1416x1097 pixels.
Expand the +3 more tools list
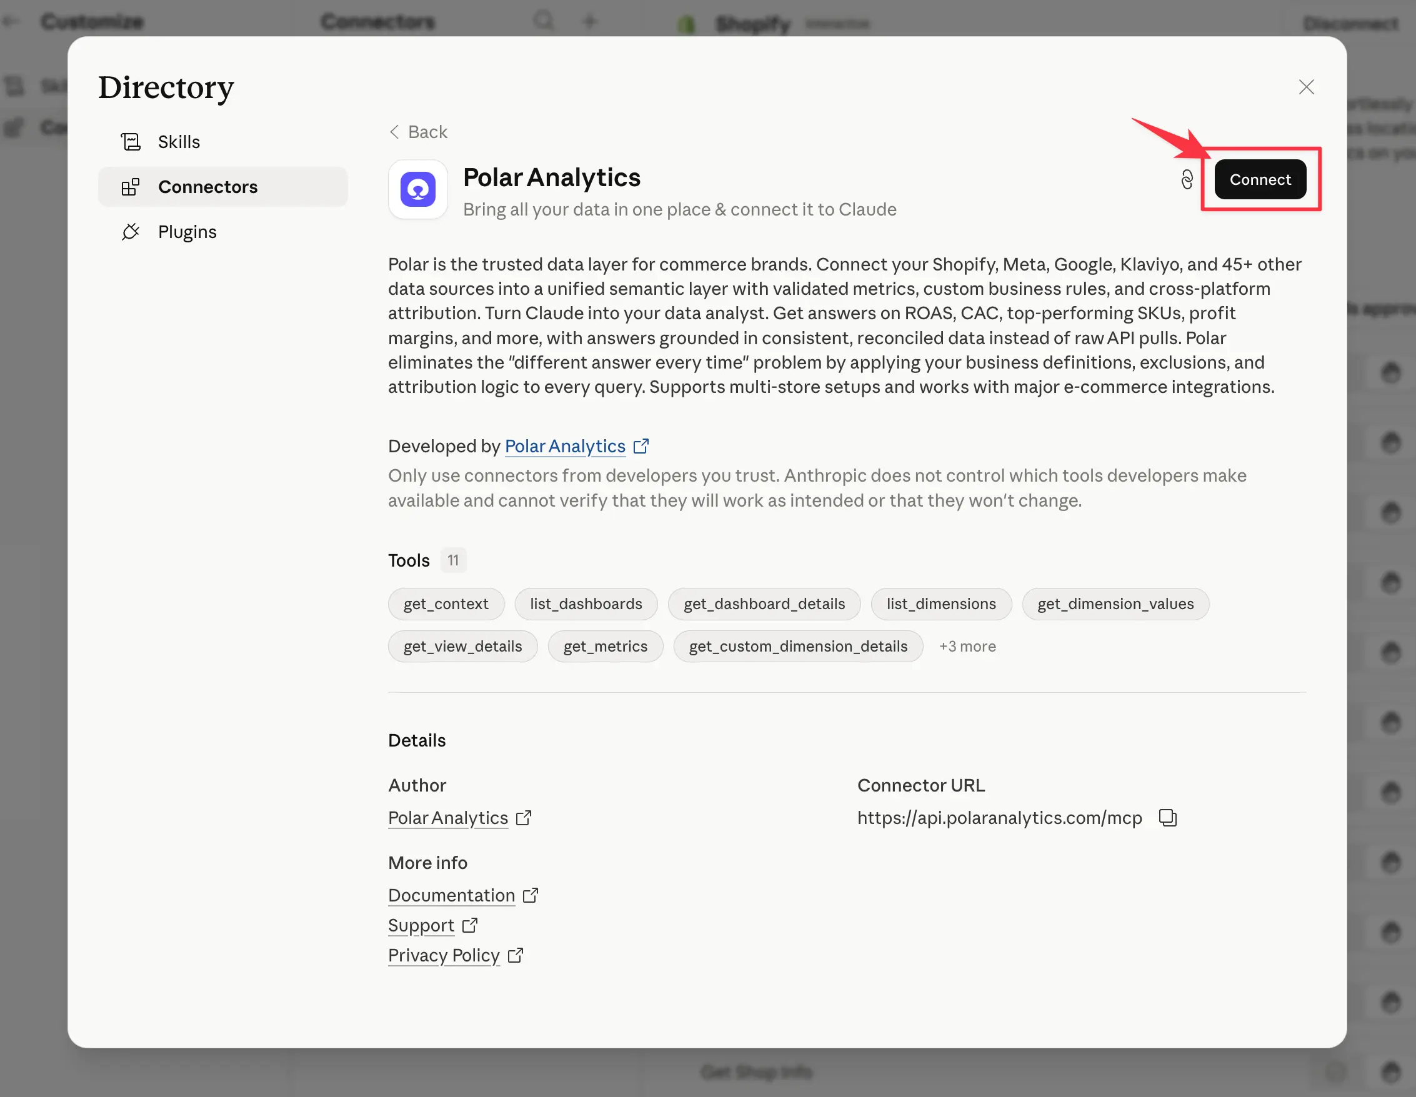(967, 647)
